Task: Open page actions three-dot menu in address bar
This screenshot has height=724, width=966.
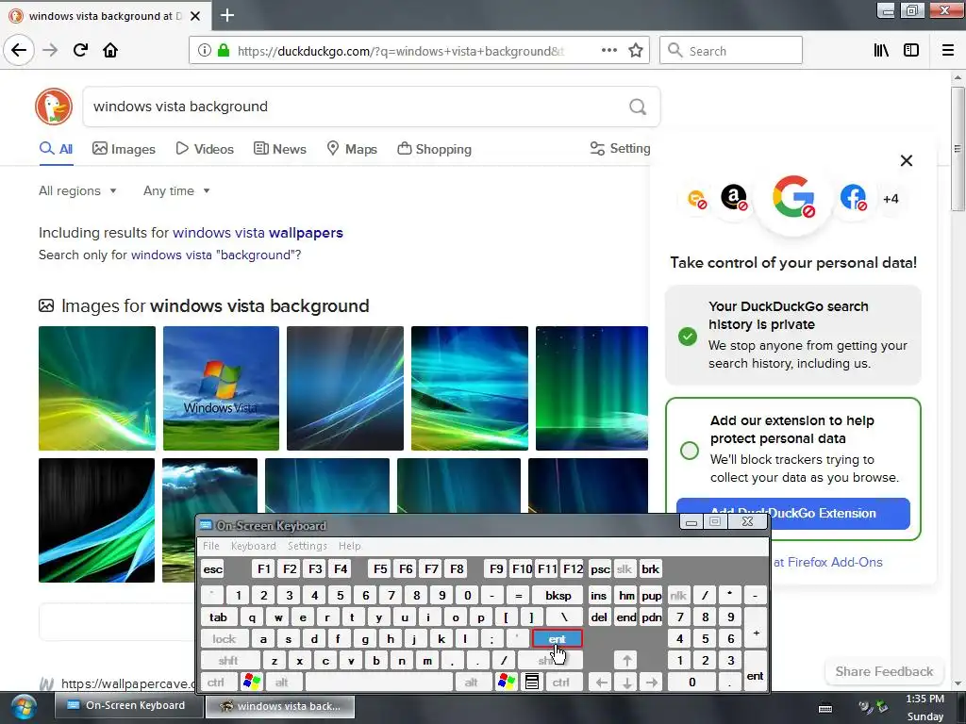Action: click(x=608, y=51)
